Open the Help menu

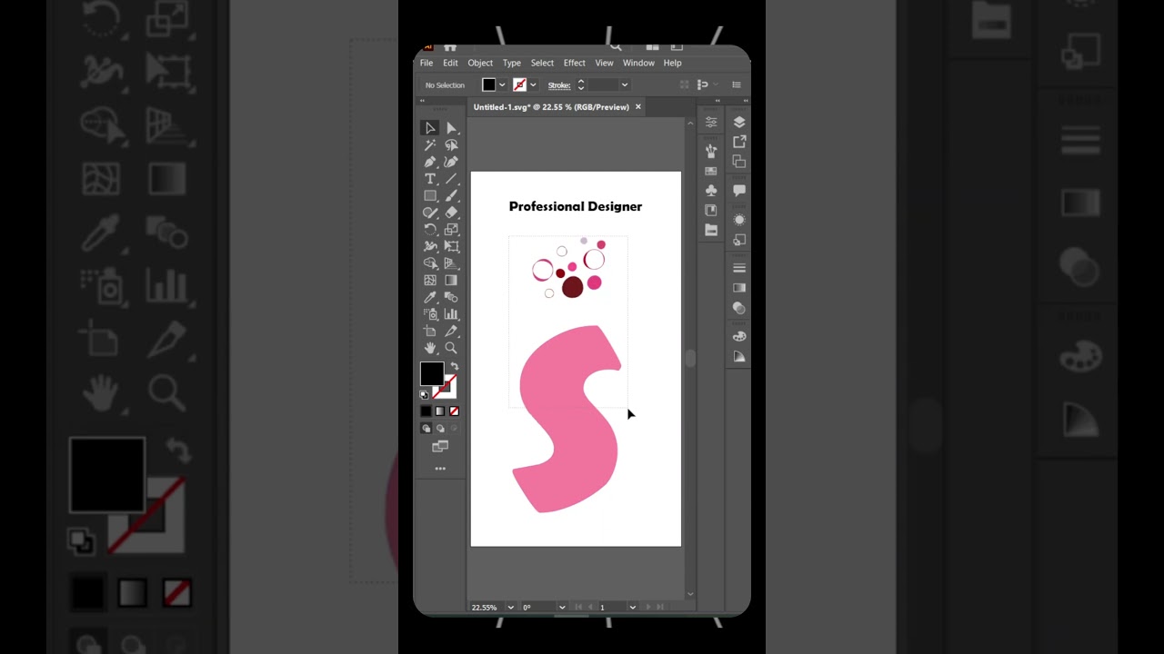(x=673, y=63)
